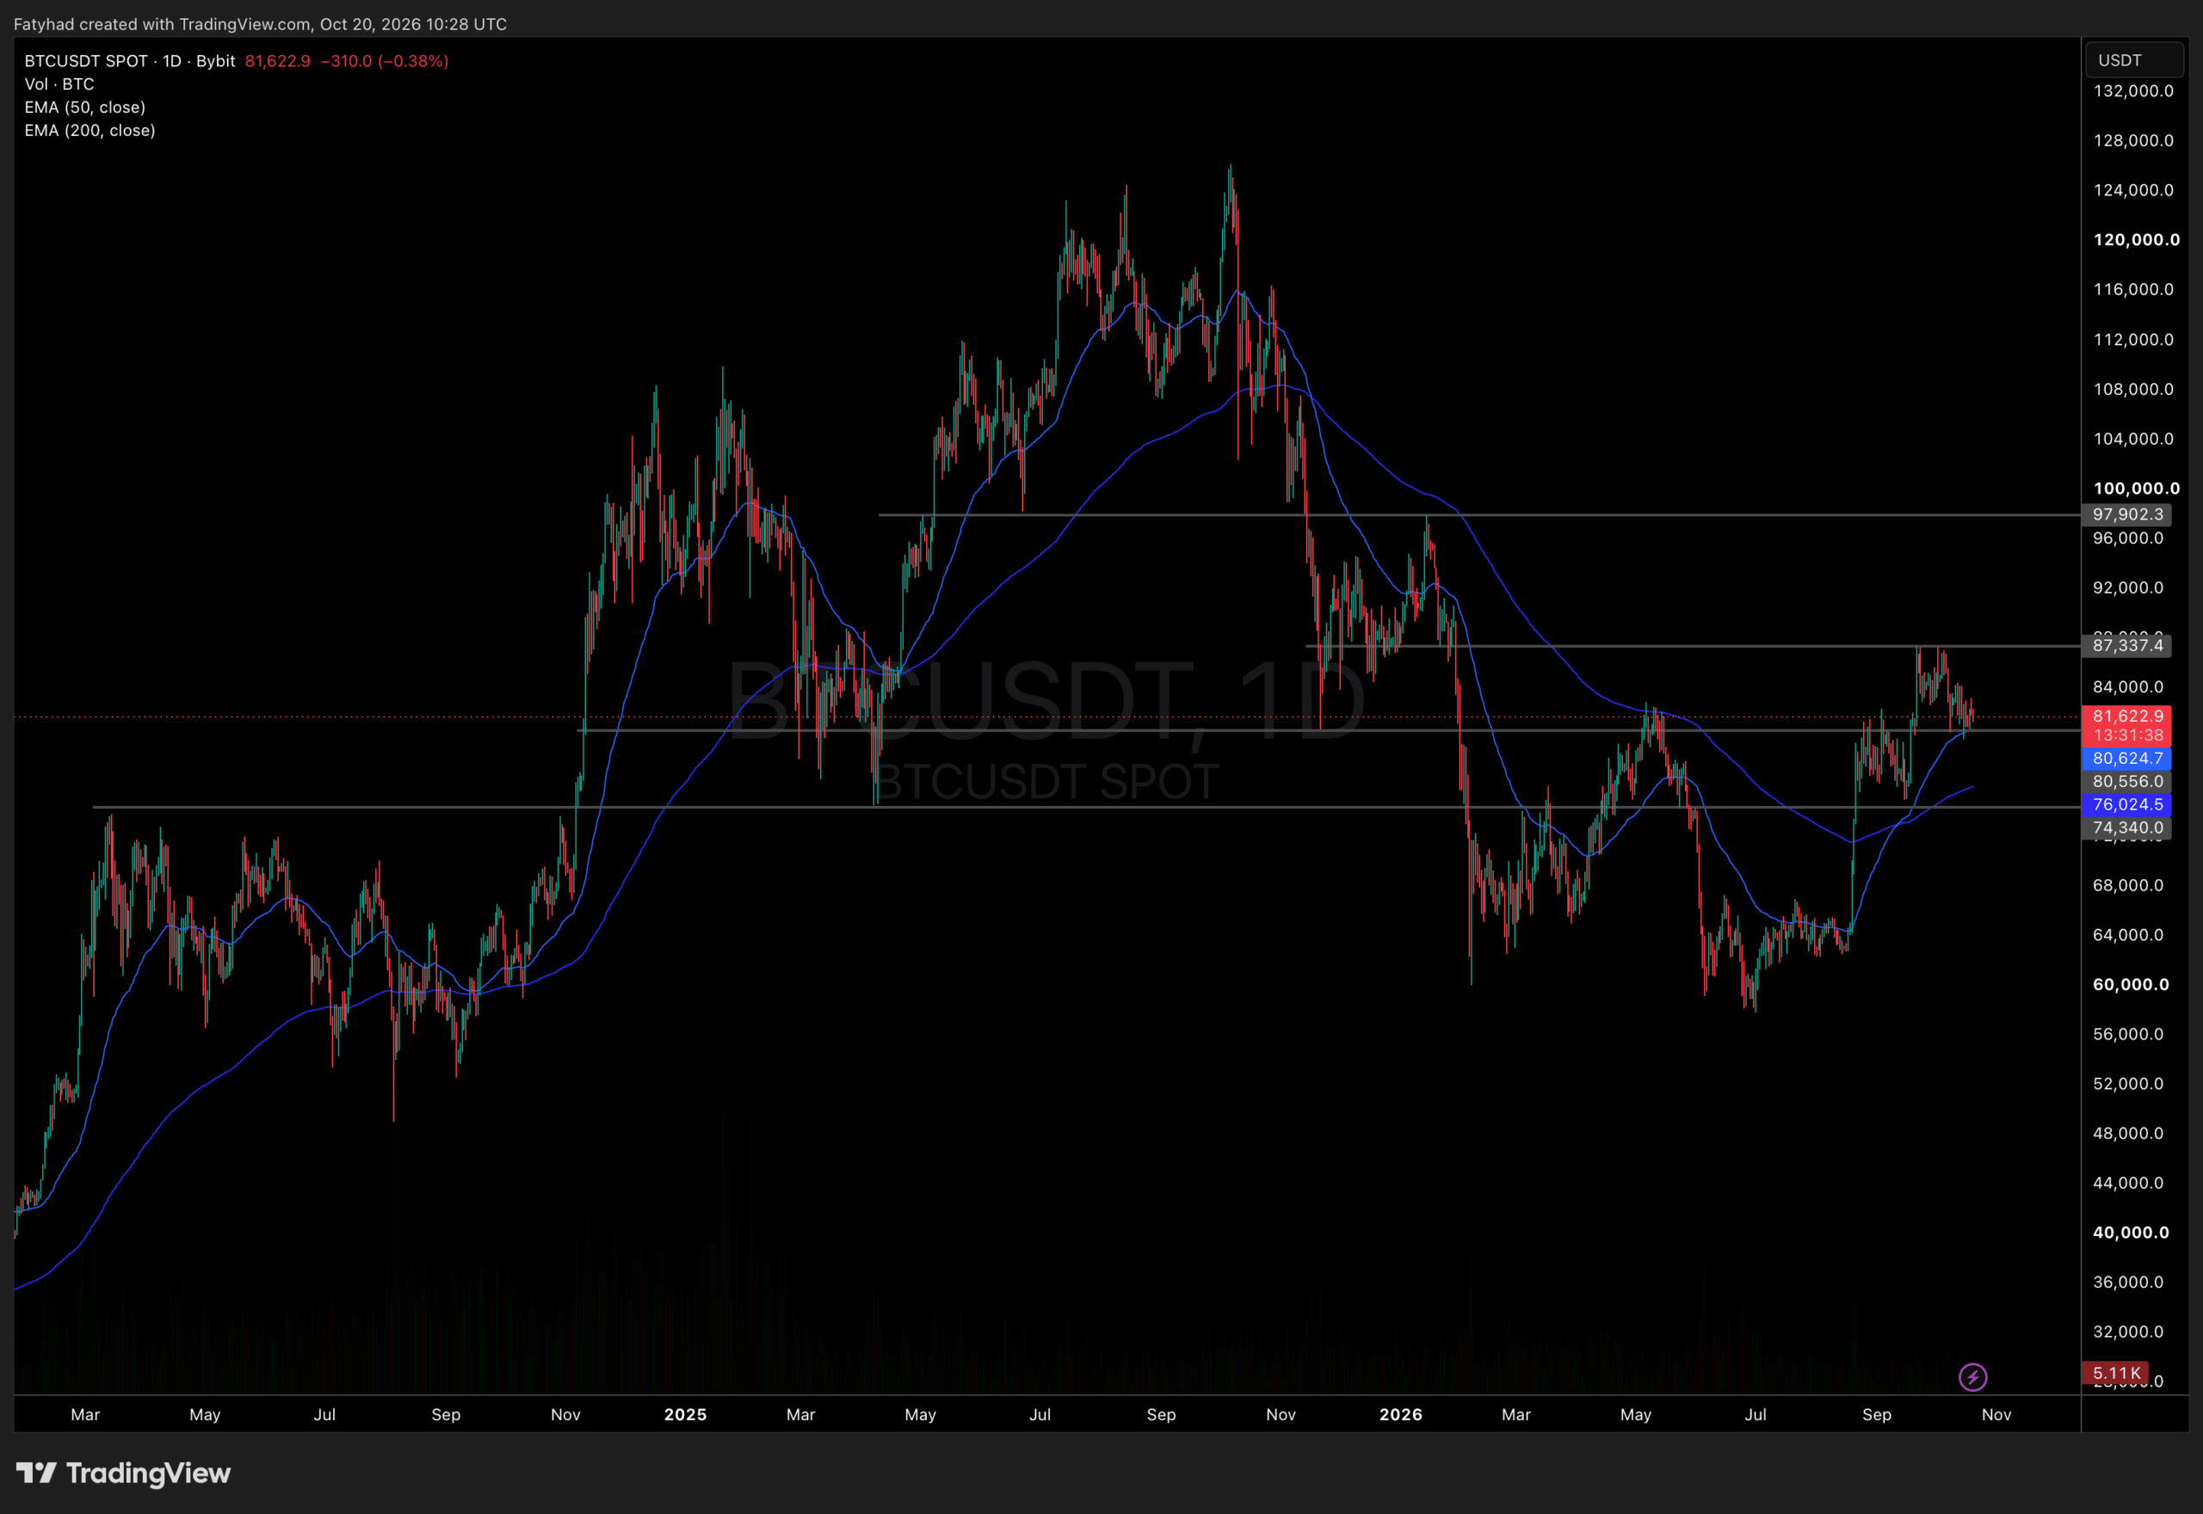Click the 2025 year marker on time axis
This screenshot has height=1514, width=2203.
point(685,1414)
